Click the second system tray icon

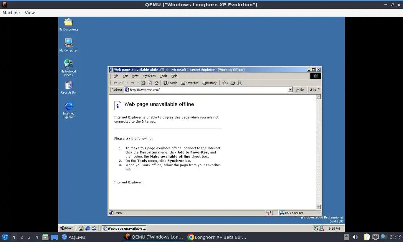pyautogui.click(x=321, y=228)
